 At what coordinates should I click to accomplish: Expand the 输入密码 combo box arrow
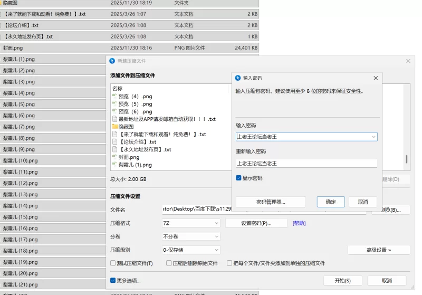[x=373, y=137]
